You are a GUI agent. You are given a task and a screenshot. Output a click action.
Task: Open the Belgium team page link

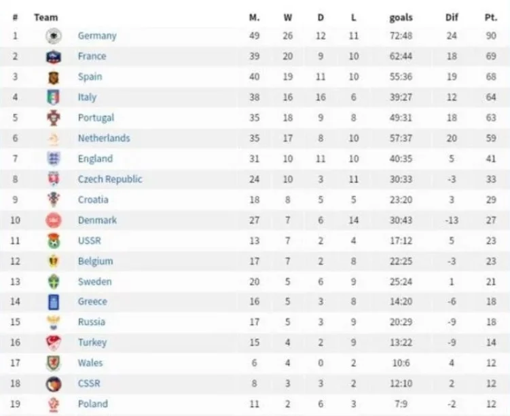pyautogui.click(x=95, y=261)
